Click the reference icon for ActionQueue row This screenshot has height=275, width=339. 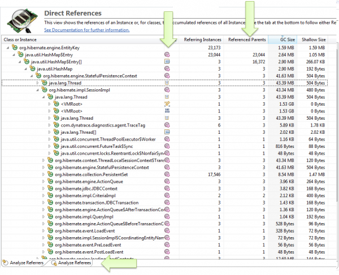coord(167,181)
